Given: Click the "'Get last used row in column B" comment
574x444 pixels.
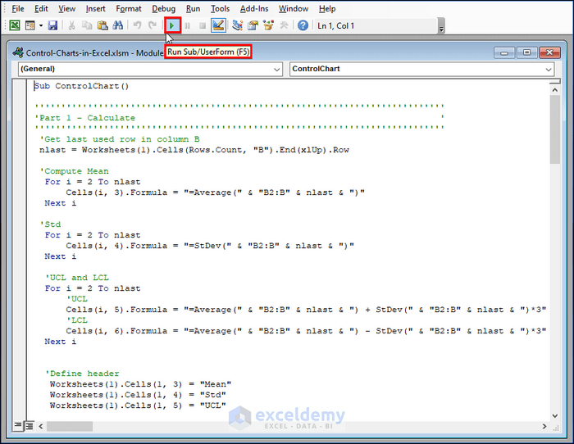Looking at the screenshot, I should [120, 139].
